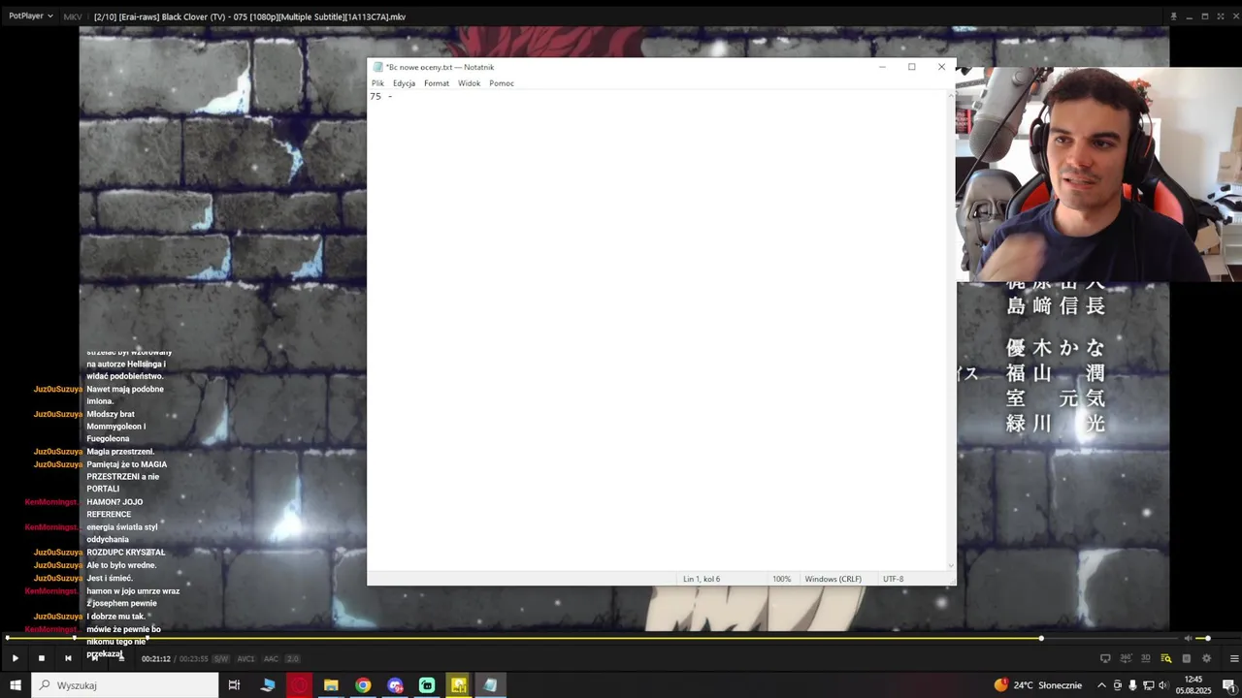This screenshot has height=698, width=1242.
Task: Open the Windows notification center
Action: point(1228,685)
